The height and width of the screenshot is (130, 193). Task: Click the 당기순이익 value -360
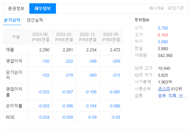(92, 75)
